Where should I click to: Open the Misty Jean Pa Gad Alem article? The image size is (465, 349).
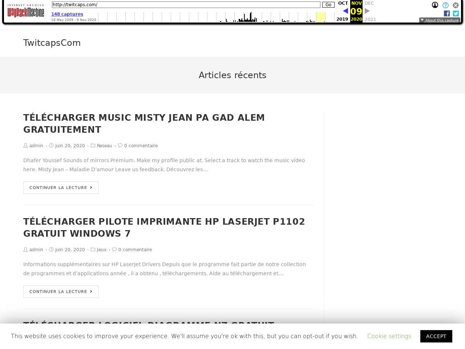[x=144, y=124]
